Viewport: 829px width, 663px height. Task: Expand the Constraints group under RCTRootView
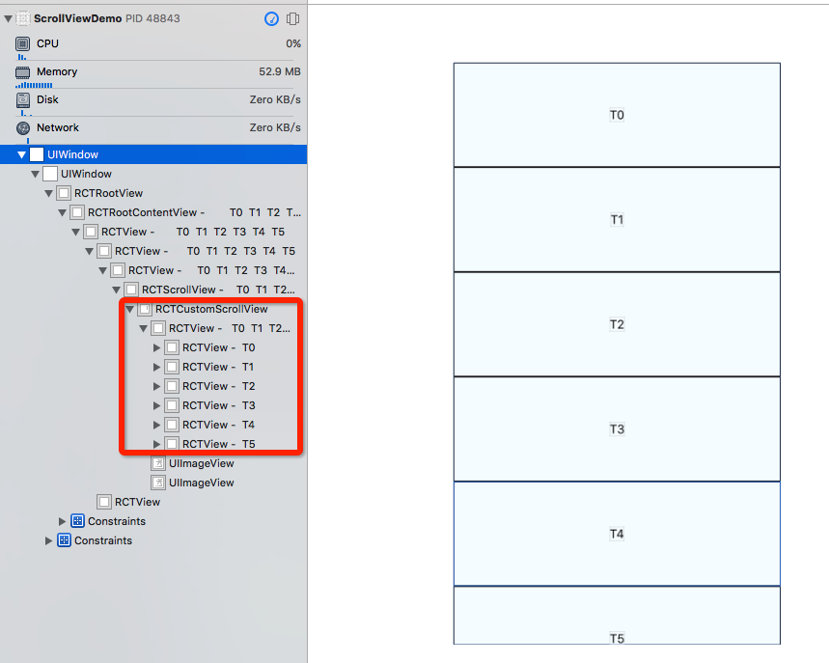pos(62,521)
